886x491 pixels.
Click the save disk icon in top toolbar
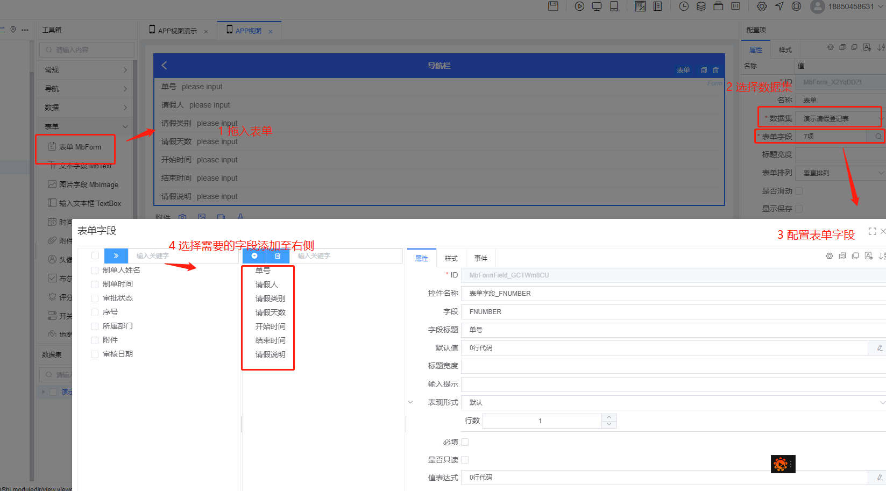tap(553, 6)
